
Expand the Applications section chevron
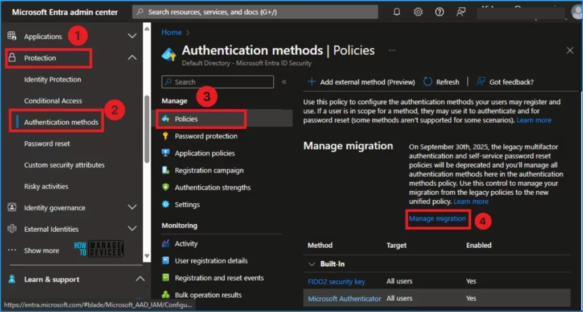point(132,36)
